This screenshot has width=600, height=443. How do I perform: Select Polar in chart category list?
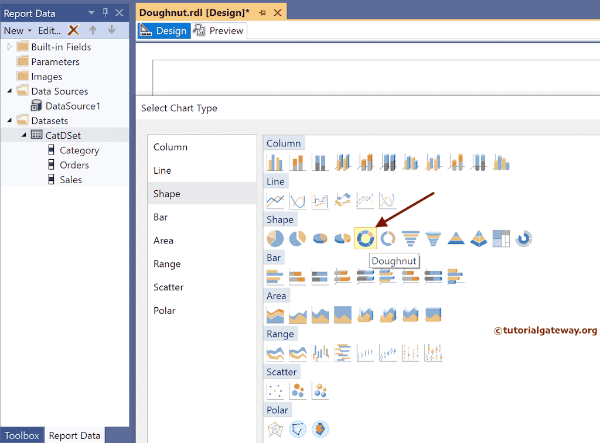[x=202, y=310]
